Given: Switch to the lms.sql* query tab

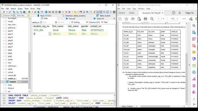Looking at the screenshot, I should [71, 18].
